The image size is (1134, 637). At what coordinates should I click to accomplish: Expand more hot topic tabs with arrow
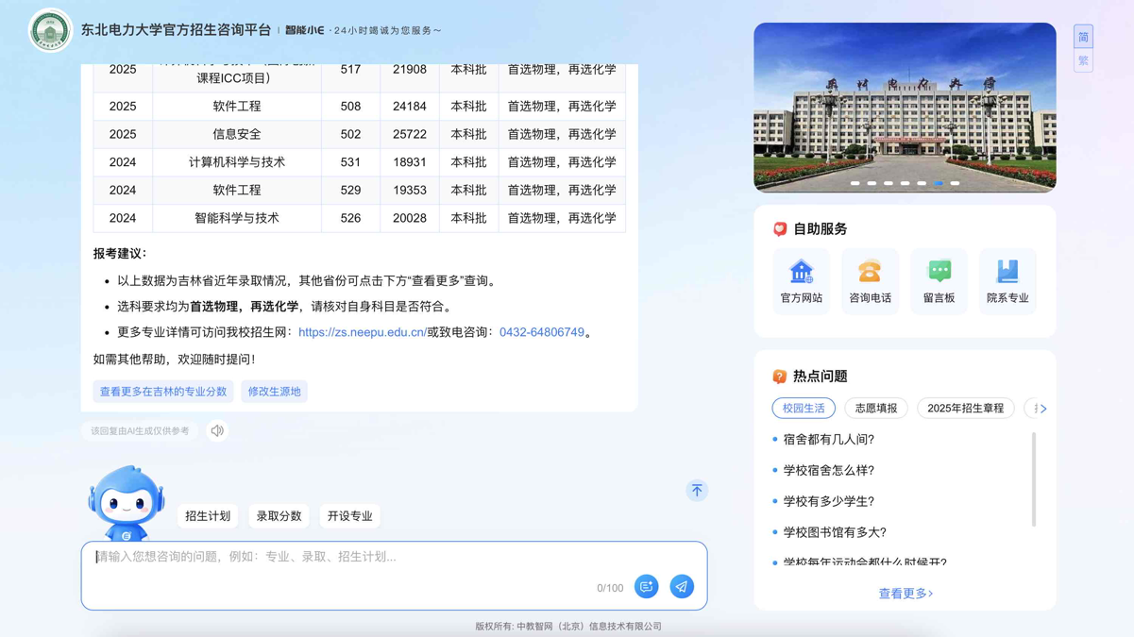click(x=1042, y=409)
